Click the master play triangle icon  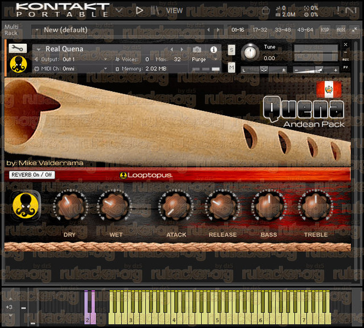coord(139,10)
